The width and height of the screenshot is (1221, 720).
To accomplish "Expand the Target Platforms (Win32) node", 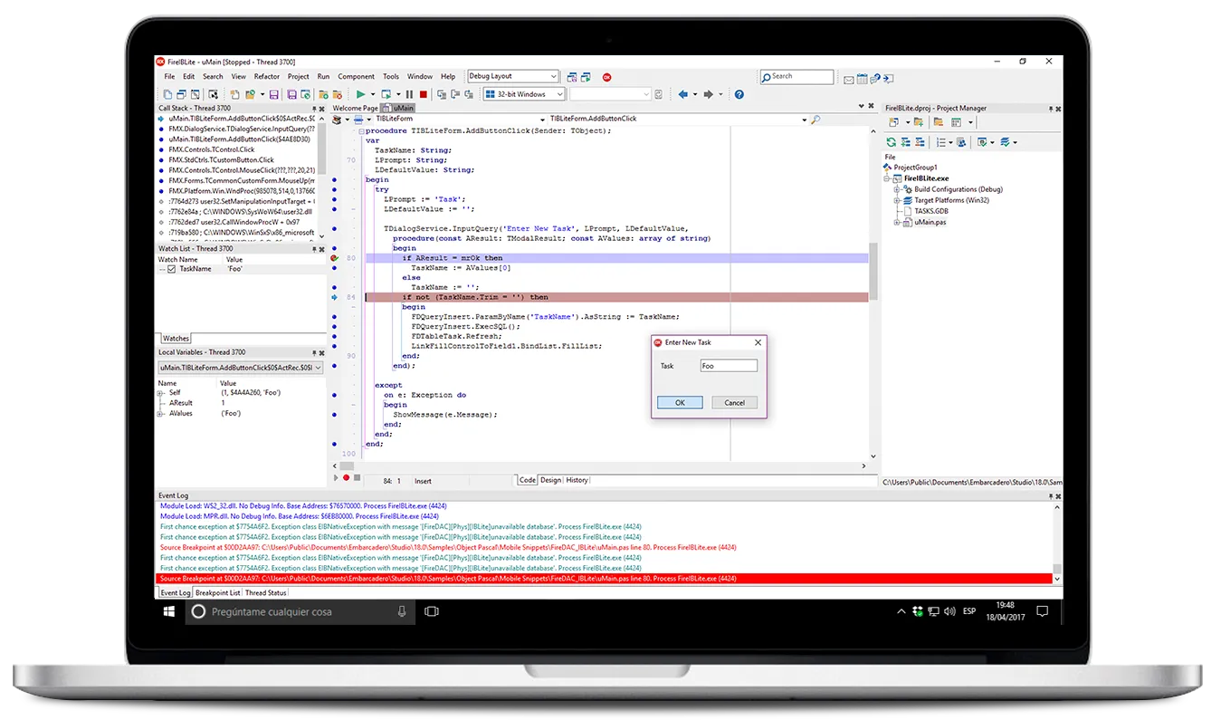I will 897,200.
